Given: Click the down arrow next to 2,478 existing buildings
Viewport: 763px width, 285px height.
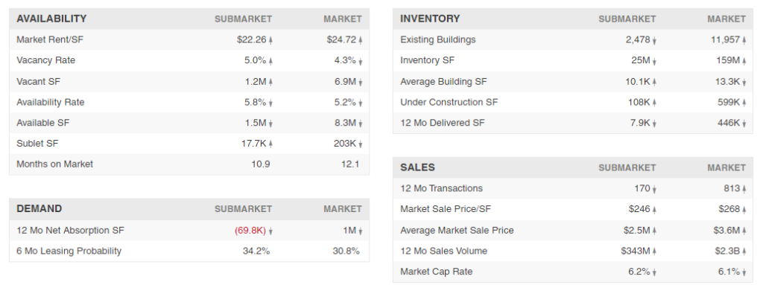Looking at the screenshot, I should tap(654, 40).
